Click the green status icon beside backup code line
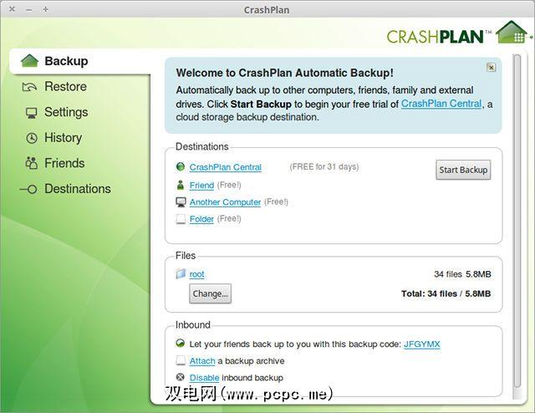The image size is (535, 413). point(181,343)
